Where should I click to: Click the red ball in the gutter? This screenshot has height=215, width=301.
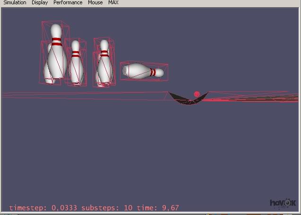(197, 94)
